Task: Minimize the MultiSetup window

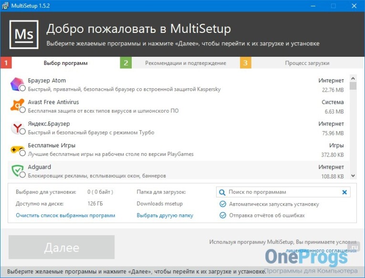Action: click(x=313, y=6)
